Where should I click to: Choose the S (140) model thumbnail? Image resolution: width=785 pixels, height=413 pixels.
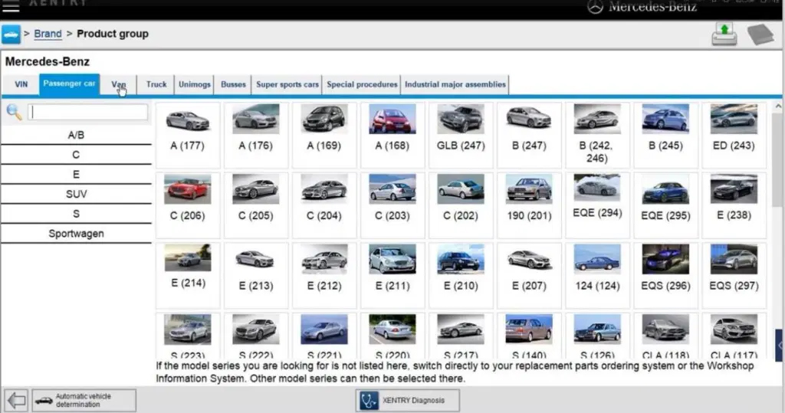(529, 329)
